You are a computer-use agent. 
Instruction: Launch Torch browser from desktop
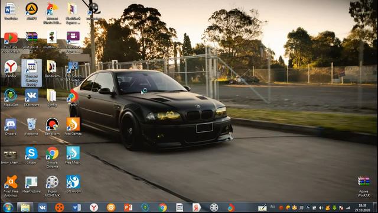tap(73, 98)
